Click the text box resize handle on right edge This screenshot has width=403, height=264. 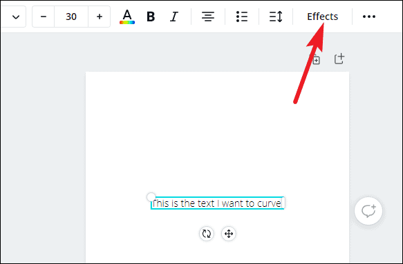coord(283,203)
